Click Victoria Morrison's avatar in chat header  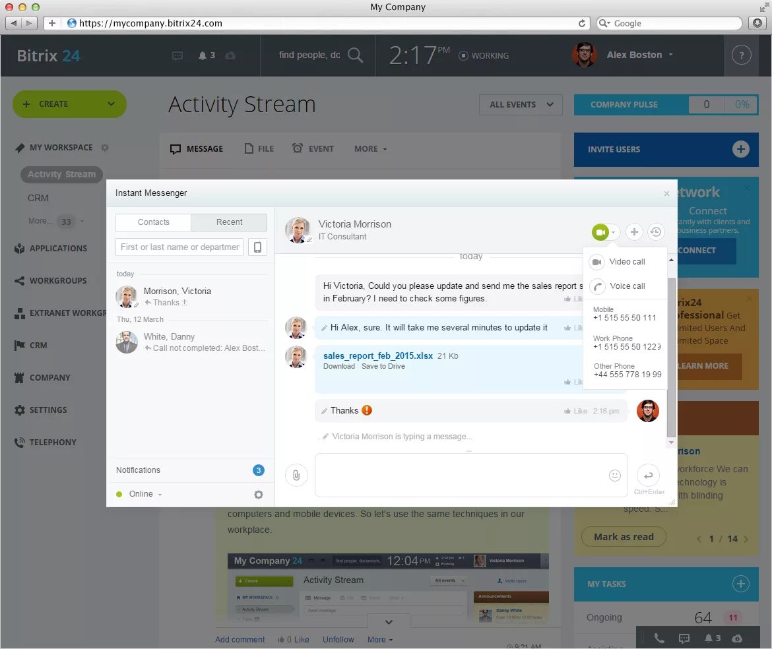298,230
